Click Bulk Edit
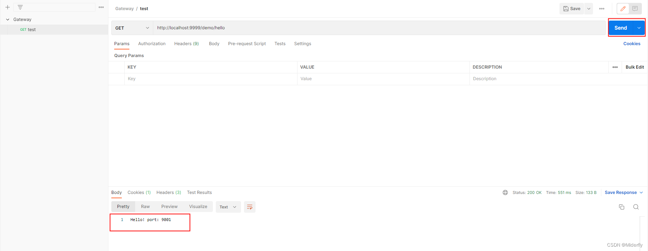The image size is (648, 251). click(635, 67)
